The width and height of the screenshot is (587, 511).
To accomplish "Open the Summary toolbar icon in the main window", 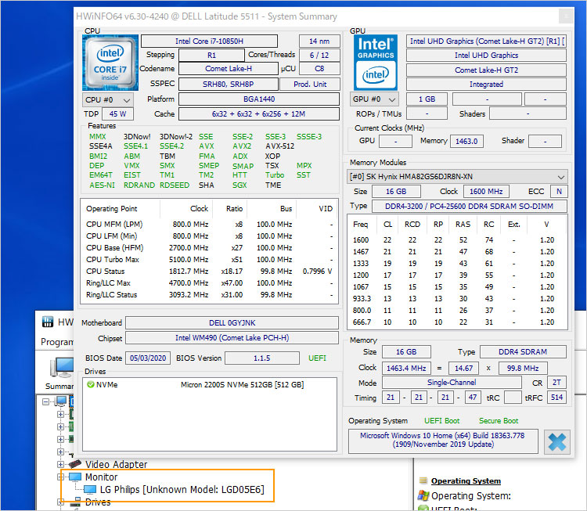I will [61, 368].
